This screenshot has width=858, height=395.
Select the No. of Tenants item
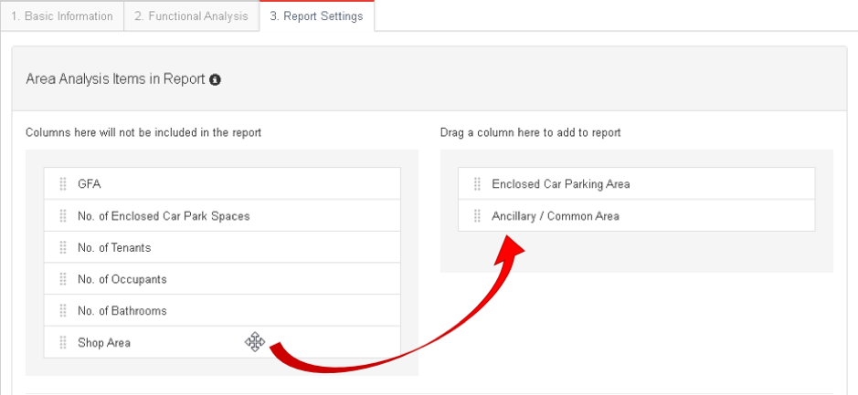[x=222, y=247]
